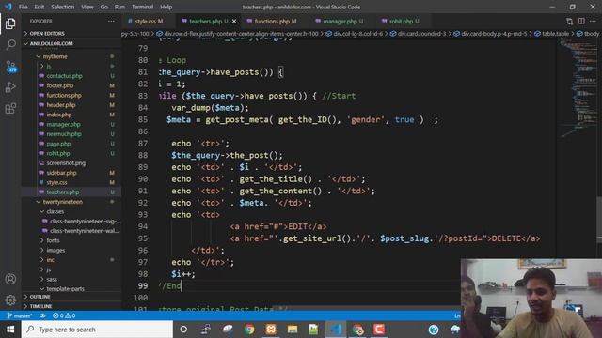This screenshot has height=338, width=602.
Task: Open the Explorer view in activity bar
Action: (x=10, y=23)
